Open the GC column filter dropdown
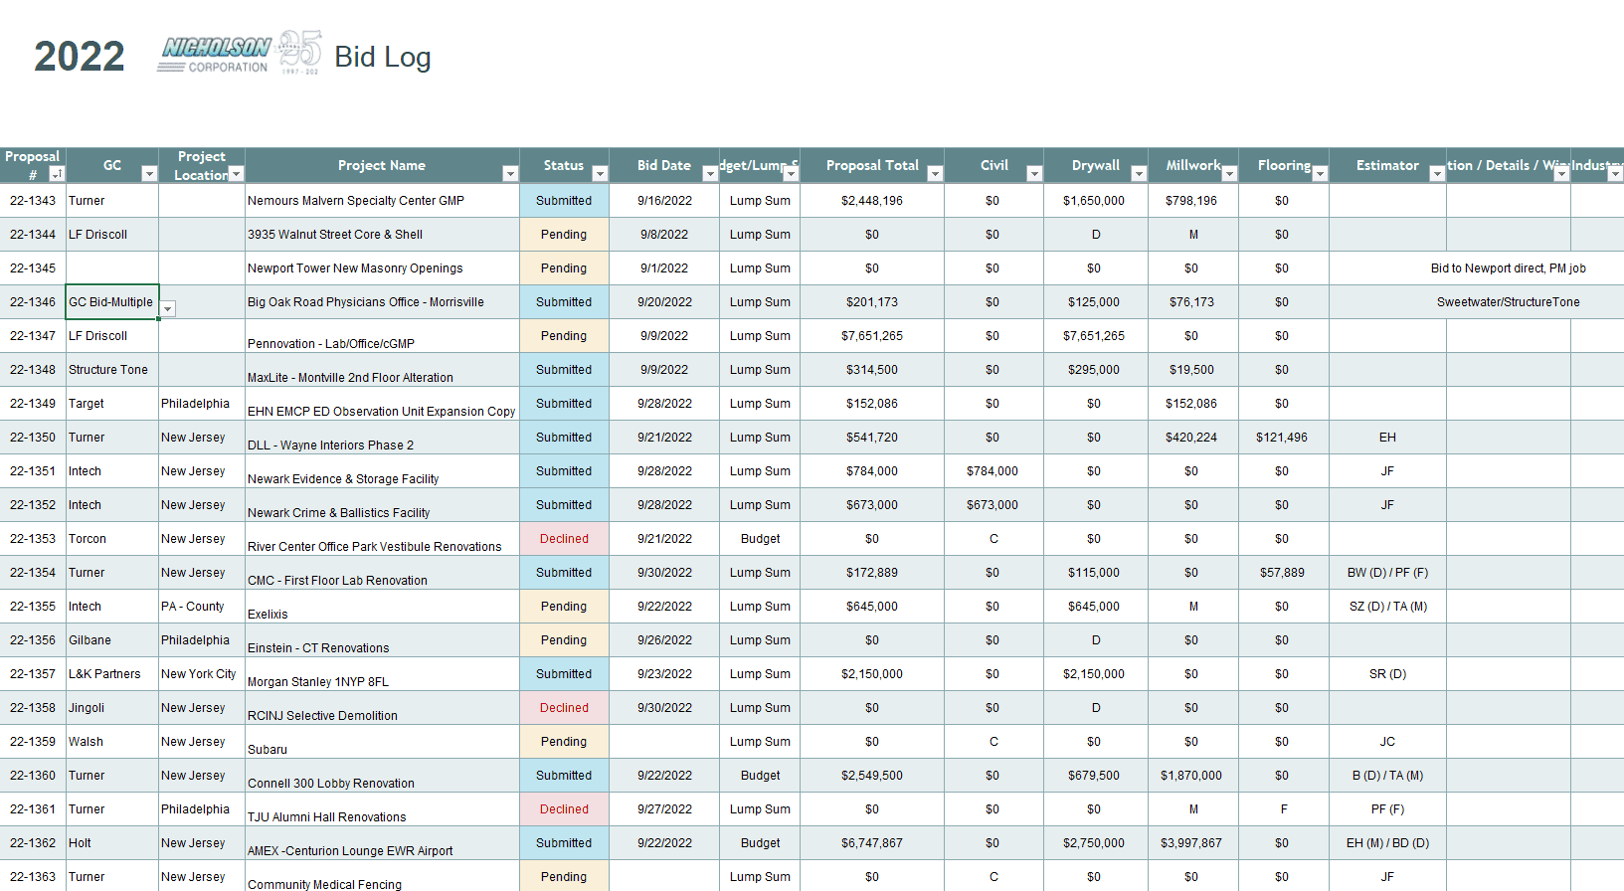The height and width of the screenshot is (891, 1624). point(149,174)
